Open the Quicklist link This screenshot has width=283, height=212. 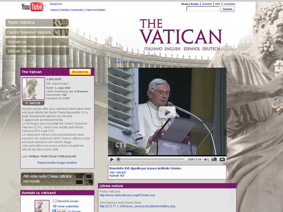[207, 4]
